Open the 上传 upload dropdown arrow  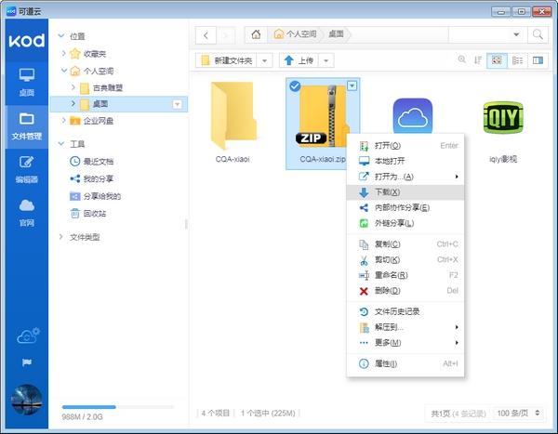click(333, 60)
